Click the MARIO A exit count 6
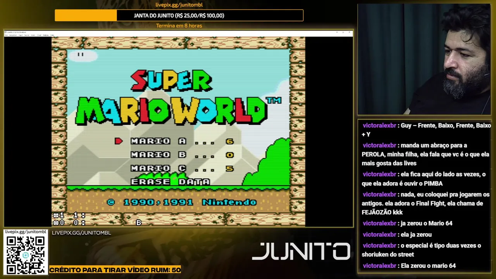This screenshot has width=496, height=279. tap(230, 141)
